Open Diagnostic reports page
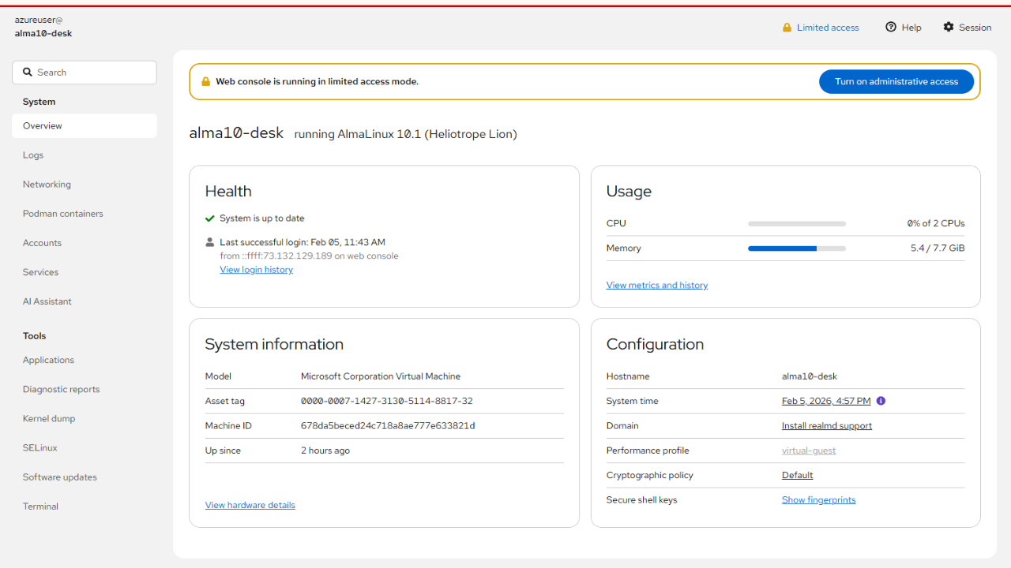This screenshot has height=568, width=1011. point(85,389)
